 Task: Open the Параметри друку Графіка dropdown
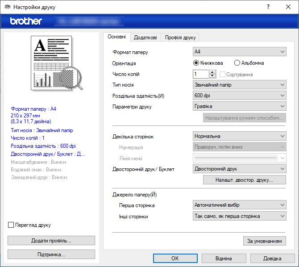click(240, 106)
